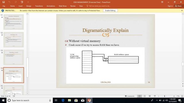The image size is (184, 103).
Task: Click the slide area scroll up arrow
Action: [183, 14]
